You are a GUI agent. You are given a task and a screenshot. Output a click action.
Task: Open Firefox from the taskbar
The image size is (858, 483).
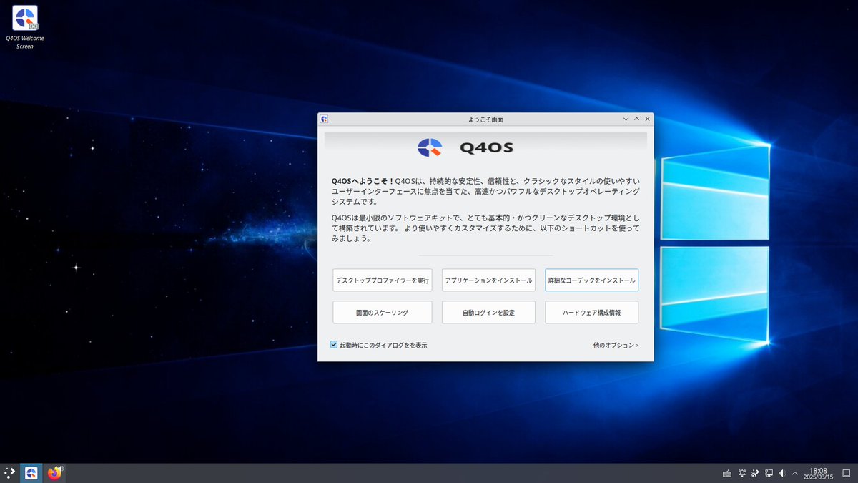pyautogui.click(x=55, y=473)
